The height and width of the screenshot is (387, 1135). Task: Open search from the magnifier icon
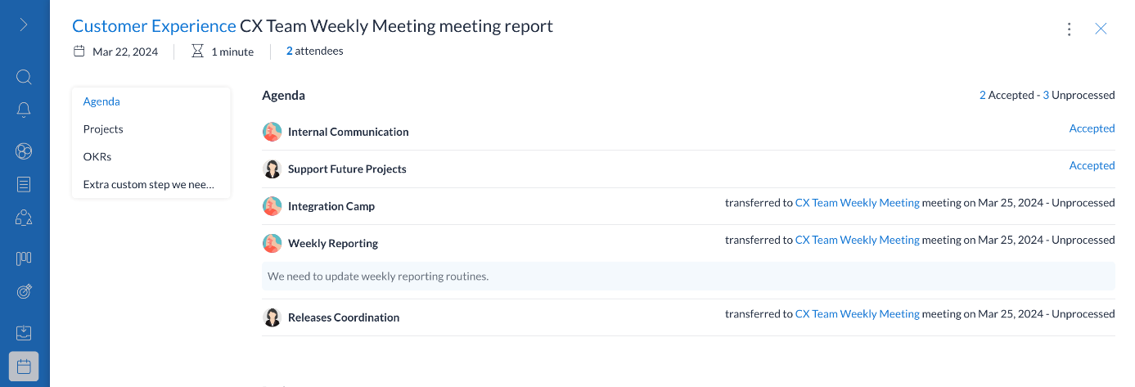[24, 77]
